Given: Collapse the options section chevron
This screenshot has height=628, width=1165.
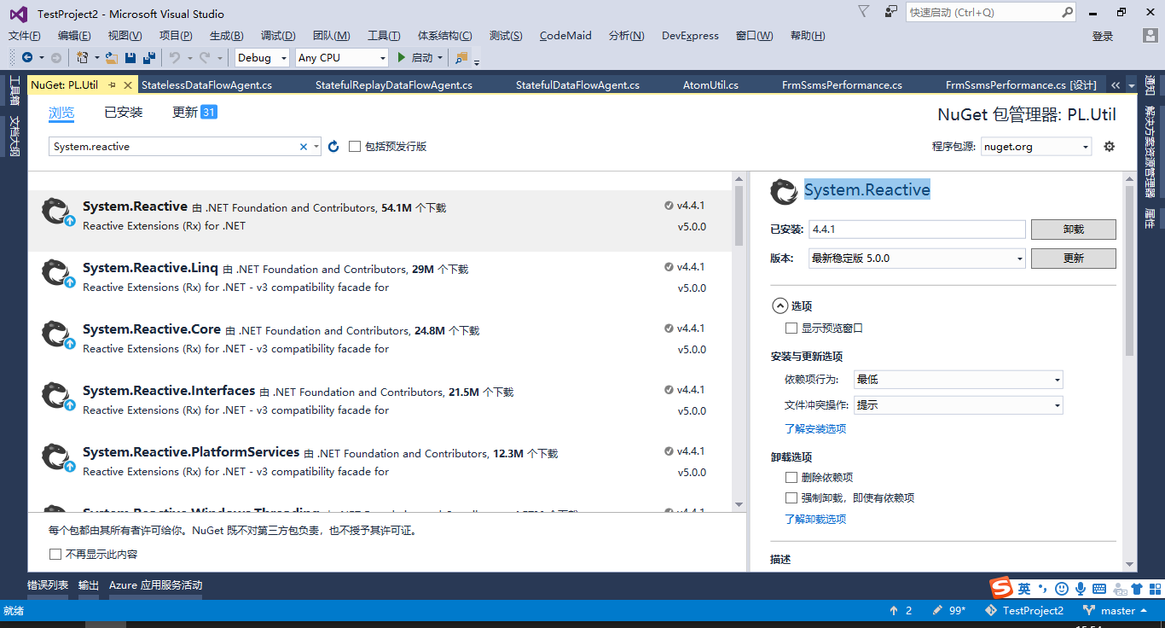Looking at the screenshot, I should (x=780, y=305).
